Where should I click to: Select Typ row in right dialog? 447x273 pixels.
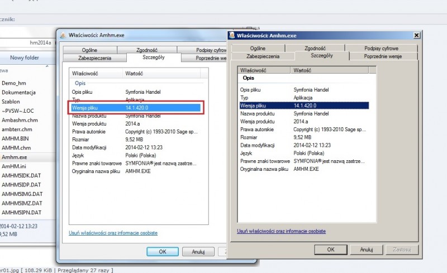304,98
